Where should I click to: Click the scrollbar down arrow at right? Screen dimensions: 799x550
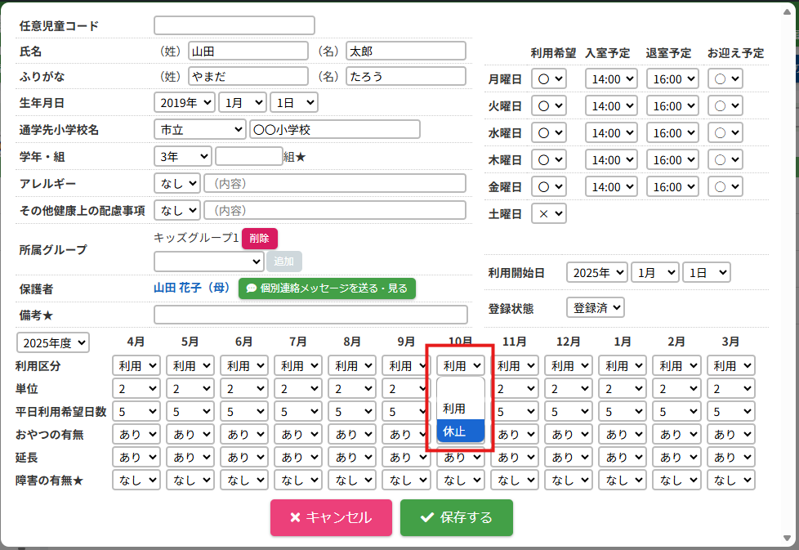[x=787, y=538]
